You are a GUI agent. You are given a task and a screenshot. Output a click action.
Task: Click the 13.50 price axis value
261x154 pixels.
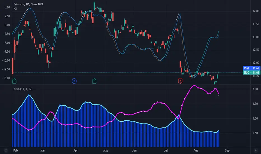pyautogui.click(x=256, y=24)
